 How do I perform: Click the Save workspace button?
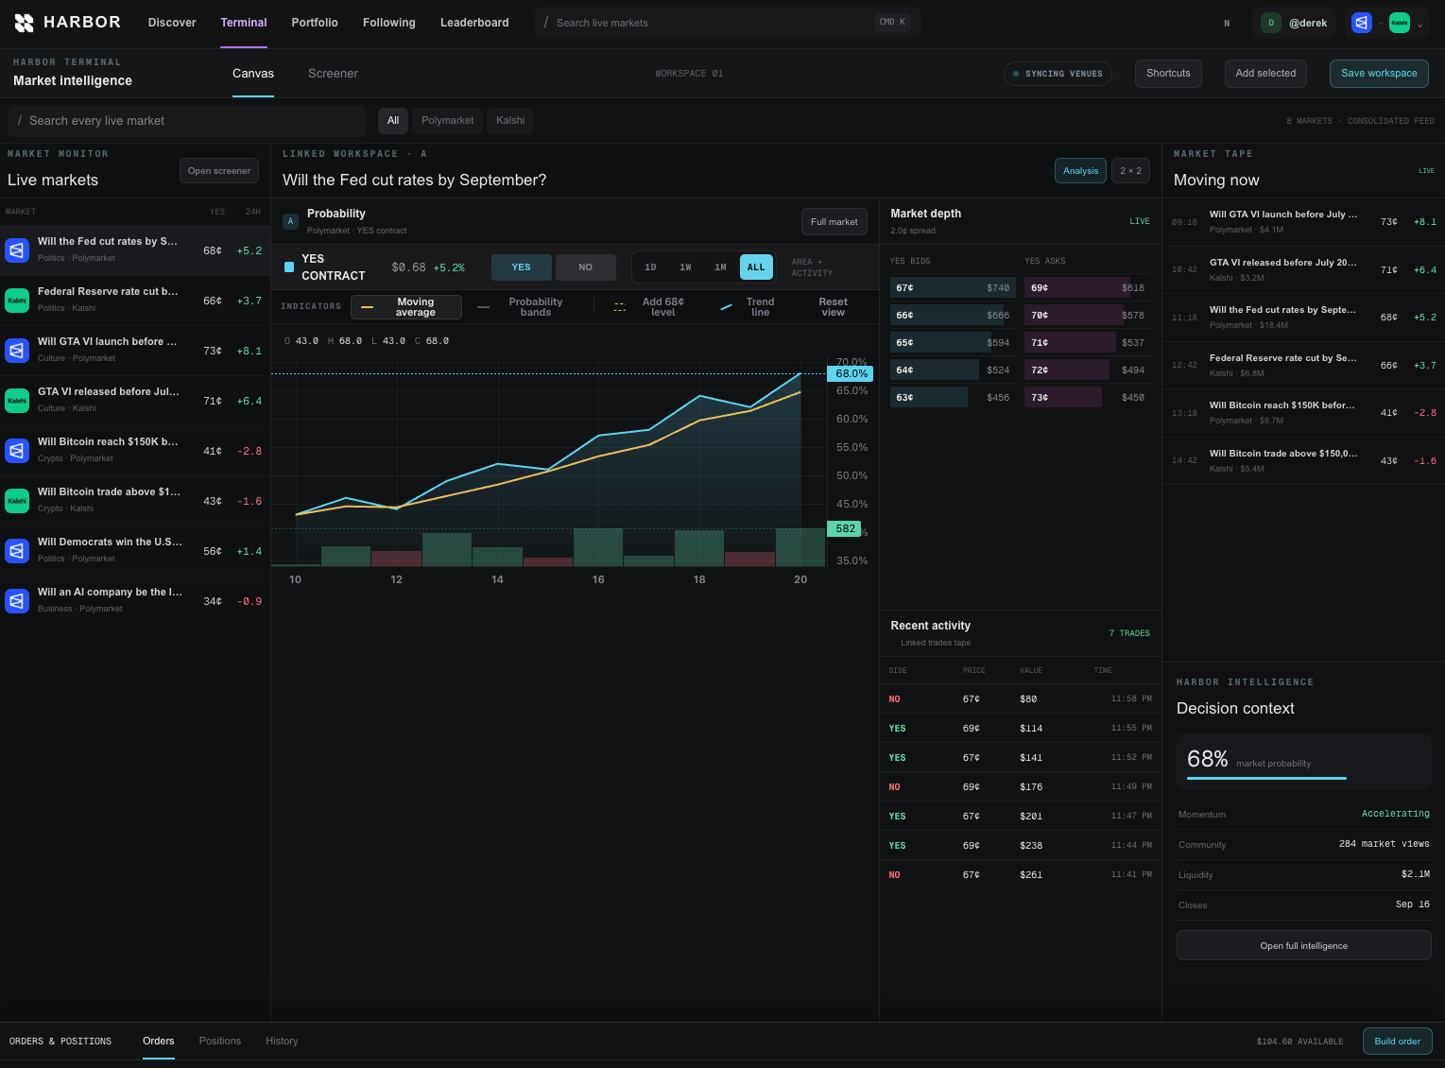[x=1379, y=74]
